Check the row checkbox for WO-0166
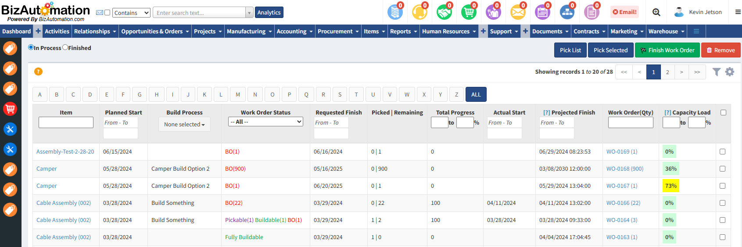Image resolution: width=742 pixels, height=247 pixels. (x=722, y=203)
